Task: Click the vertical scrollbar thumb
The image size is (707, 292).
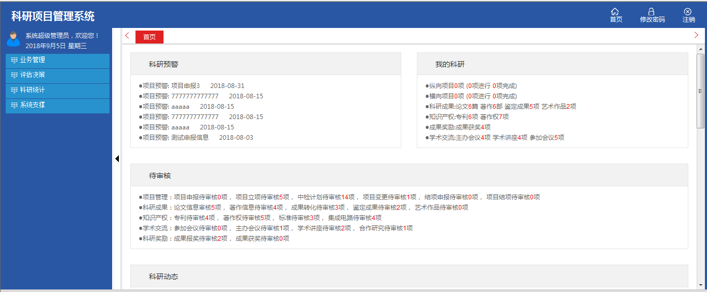Action: [700, 91]
